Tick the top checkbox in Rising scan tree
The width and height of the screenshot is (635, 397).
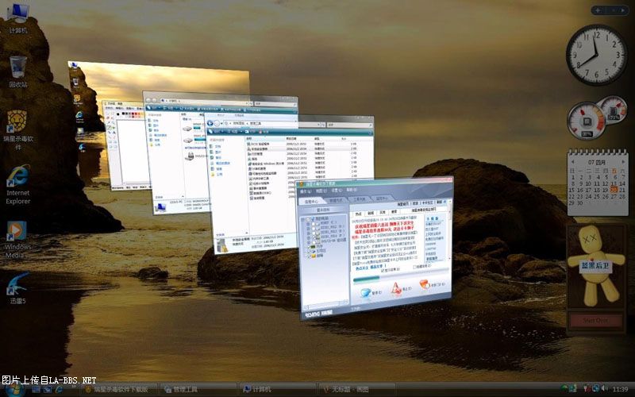(x=310, y=218)
